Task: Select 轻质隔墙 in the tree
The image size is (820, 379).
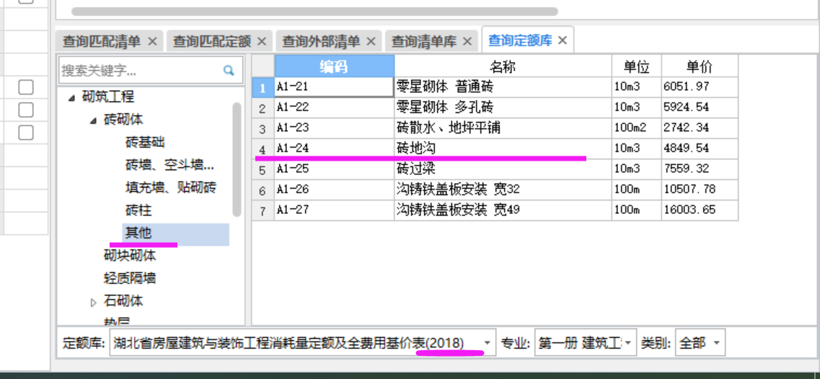Action: click(130, 278)
